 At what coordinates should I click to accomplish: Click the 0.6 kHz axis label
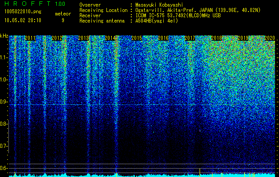tap(4, 168)
